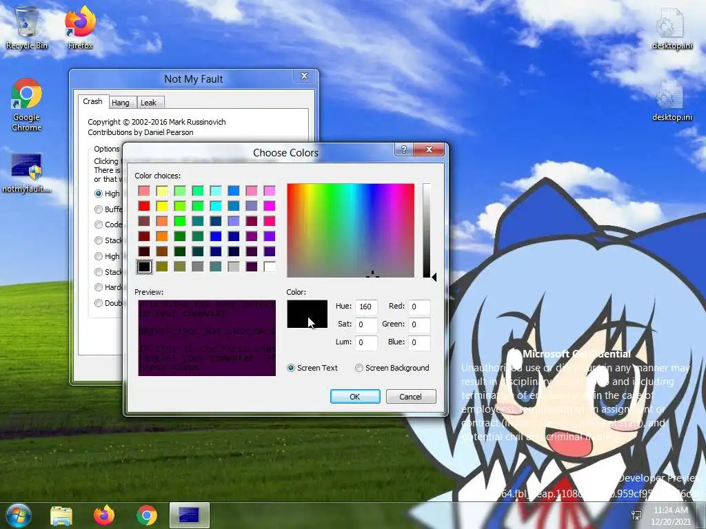The width and height of the screenshot is (706, 529).
Task: Pick the pure red swatch in second row
Action: click(x=144, y=206)
